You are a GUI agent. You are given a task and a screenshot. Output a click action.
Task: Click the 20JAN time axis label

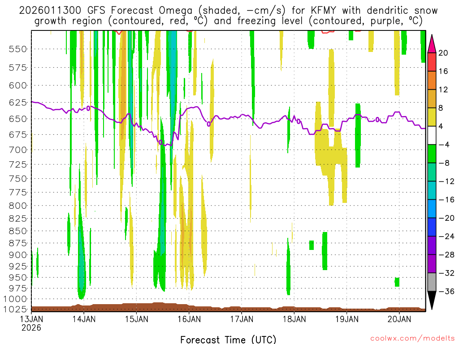(399, 319)
